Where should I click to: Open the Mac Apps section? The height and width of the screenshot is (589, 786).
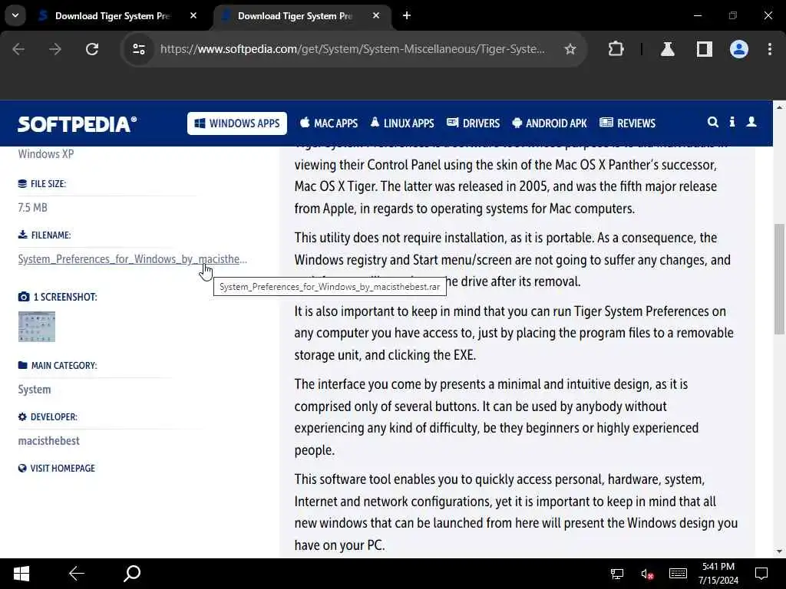(x=329, y=123)
